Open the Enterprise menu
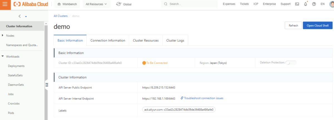Viewport: 334px width, 120px height. pyautogui.click(x=269, y=4)
